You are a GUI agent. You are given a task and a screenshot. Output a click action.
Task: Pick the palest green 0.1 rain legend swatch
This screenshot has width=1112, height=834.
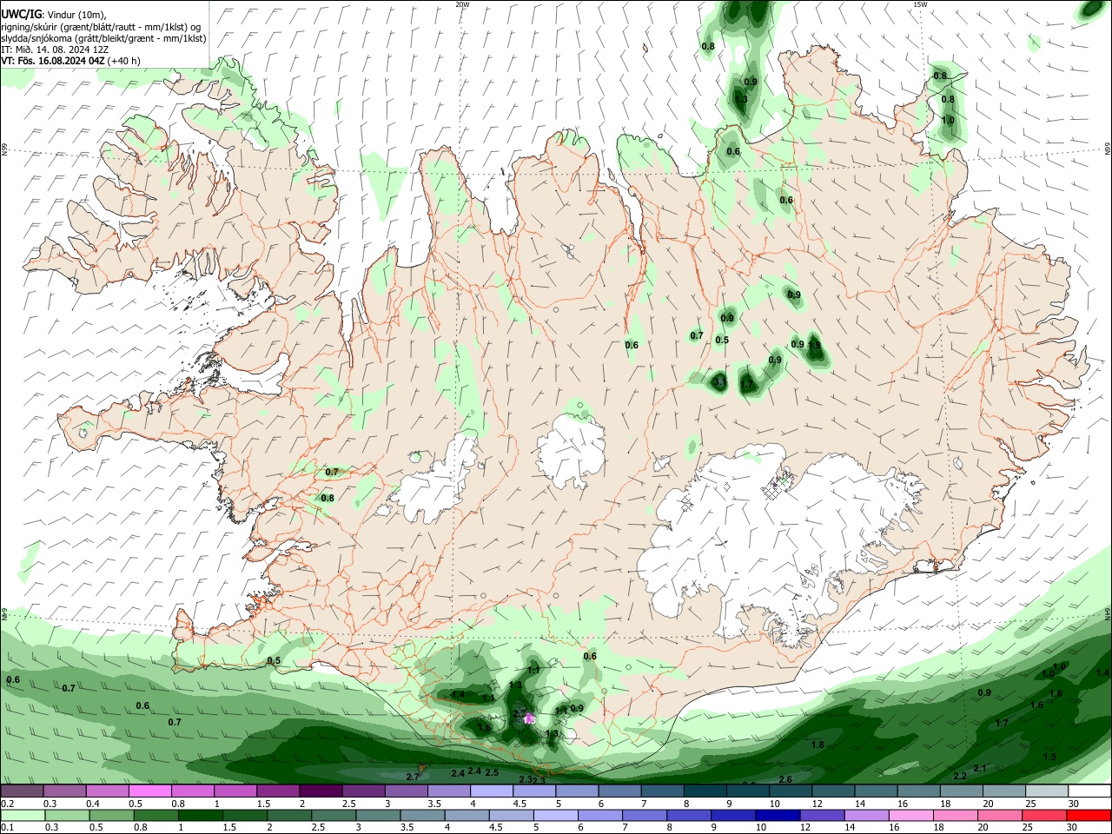click(24, 814)
